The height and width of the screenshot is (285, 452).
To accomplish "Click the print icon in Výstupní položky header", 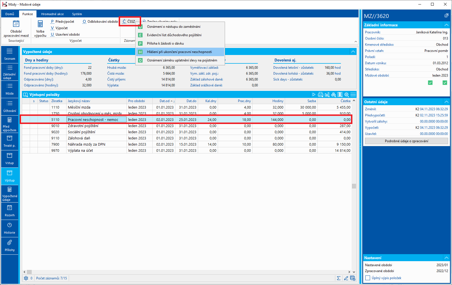I will 320,95.
